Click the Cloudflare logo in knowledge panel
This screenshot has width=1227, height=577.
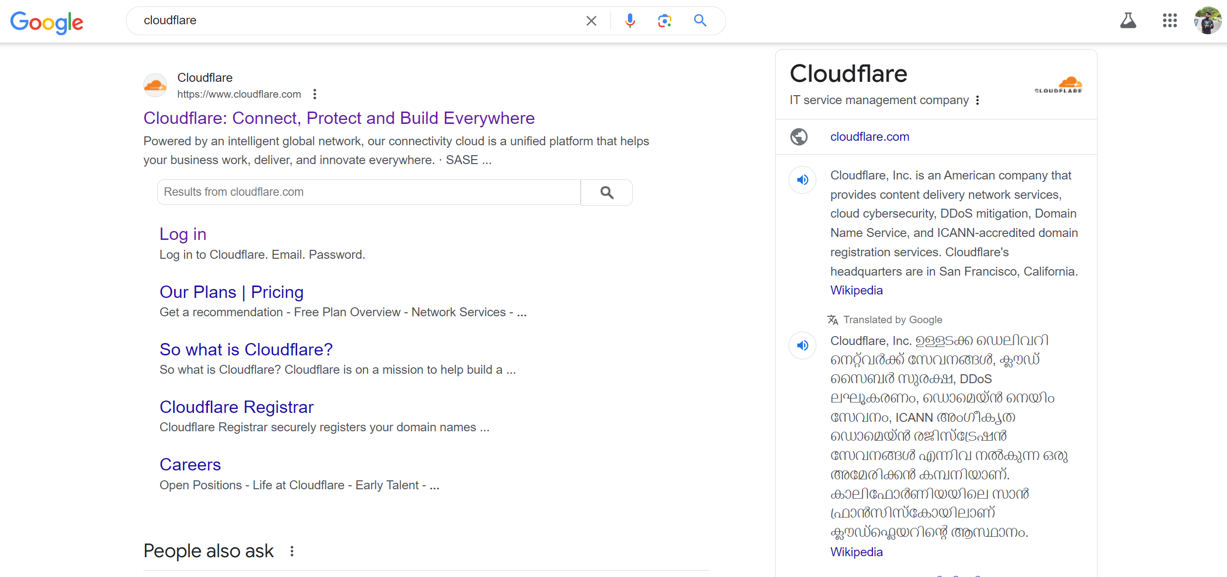[x=1058, y=85]
